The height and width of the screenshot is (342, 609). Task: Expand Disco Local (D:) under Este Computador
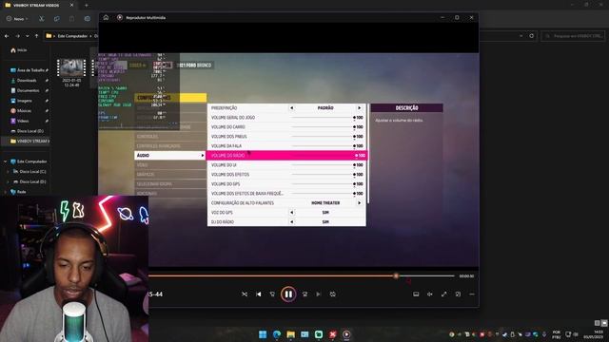(x=8, y=181)
